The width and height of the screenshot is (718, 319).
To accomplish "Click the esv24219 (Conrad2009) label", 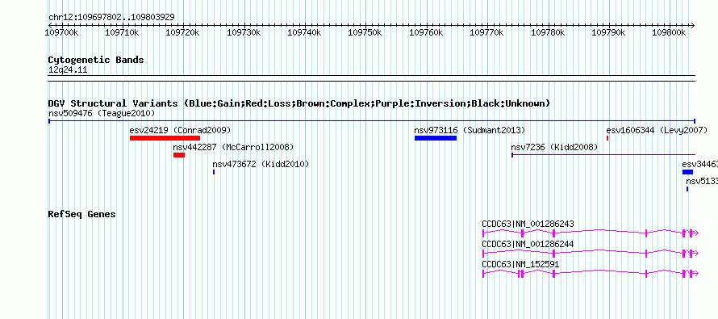I will pos(180,130).
